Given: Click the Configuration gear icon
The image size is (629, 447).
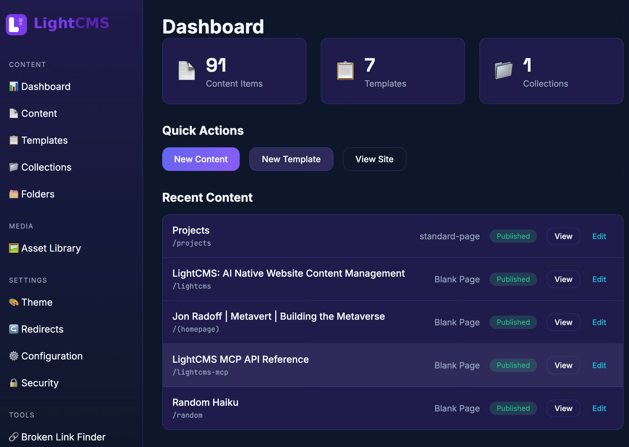Looking at the screenshot, I should point(13,356).
